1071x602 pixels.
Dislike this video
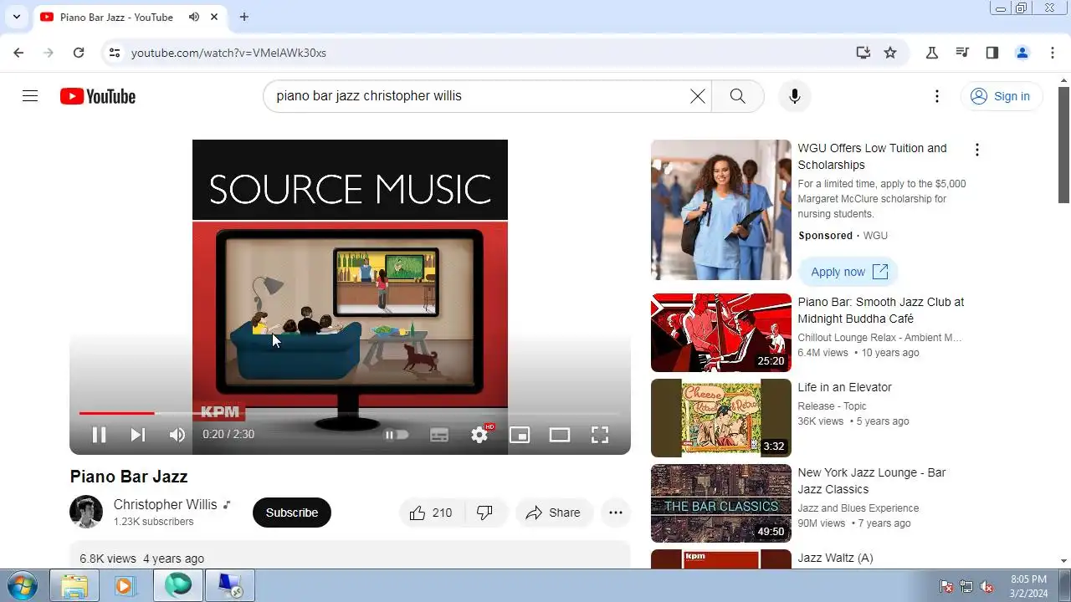coord(485,513)
